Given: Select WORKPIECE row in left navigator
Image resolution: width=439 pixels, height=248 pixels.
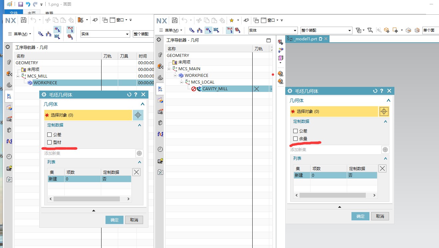Looking at the screenshot, I should [x=84, y=83].
